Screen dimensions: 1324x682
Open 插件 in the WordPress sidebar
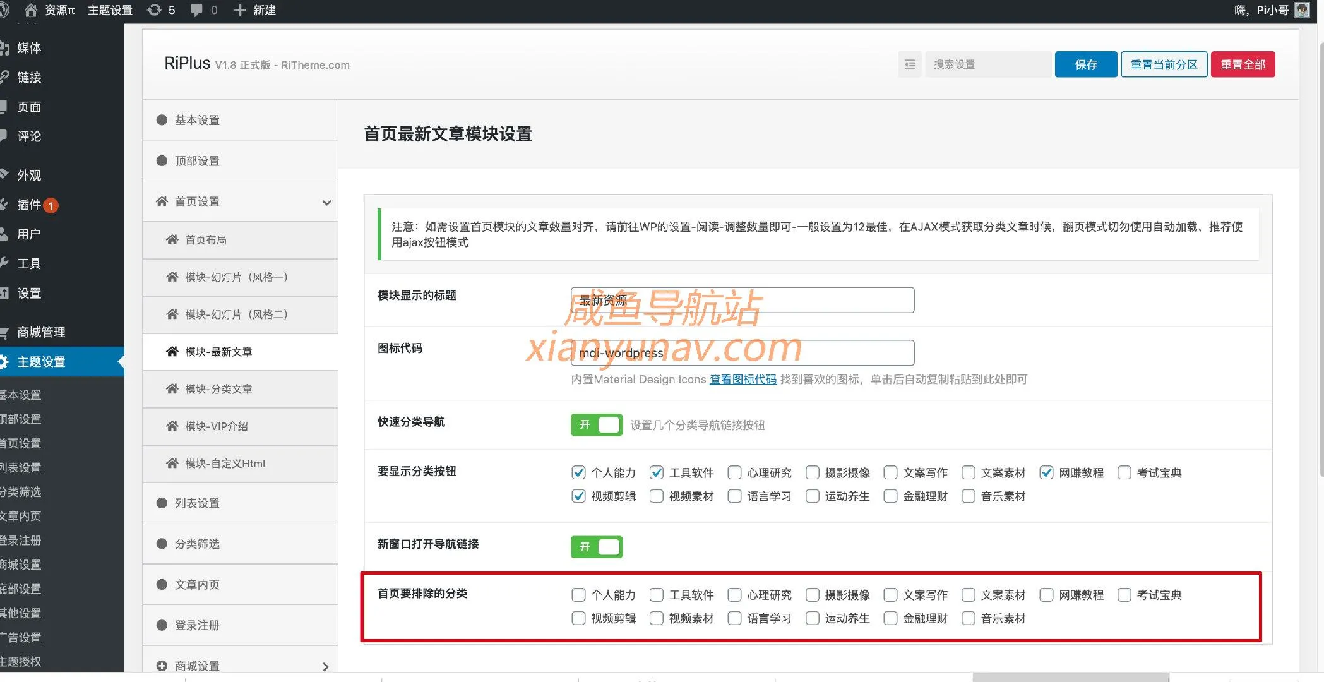coord(29,205)
